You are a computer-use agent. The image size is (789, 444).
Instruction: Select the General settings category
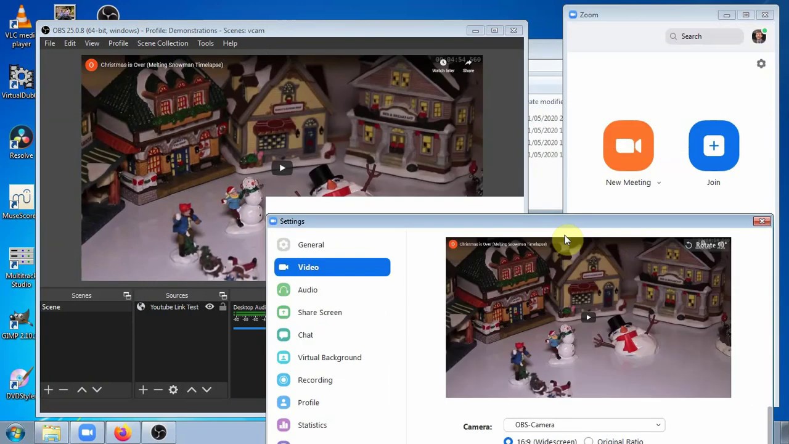[332, 245]
